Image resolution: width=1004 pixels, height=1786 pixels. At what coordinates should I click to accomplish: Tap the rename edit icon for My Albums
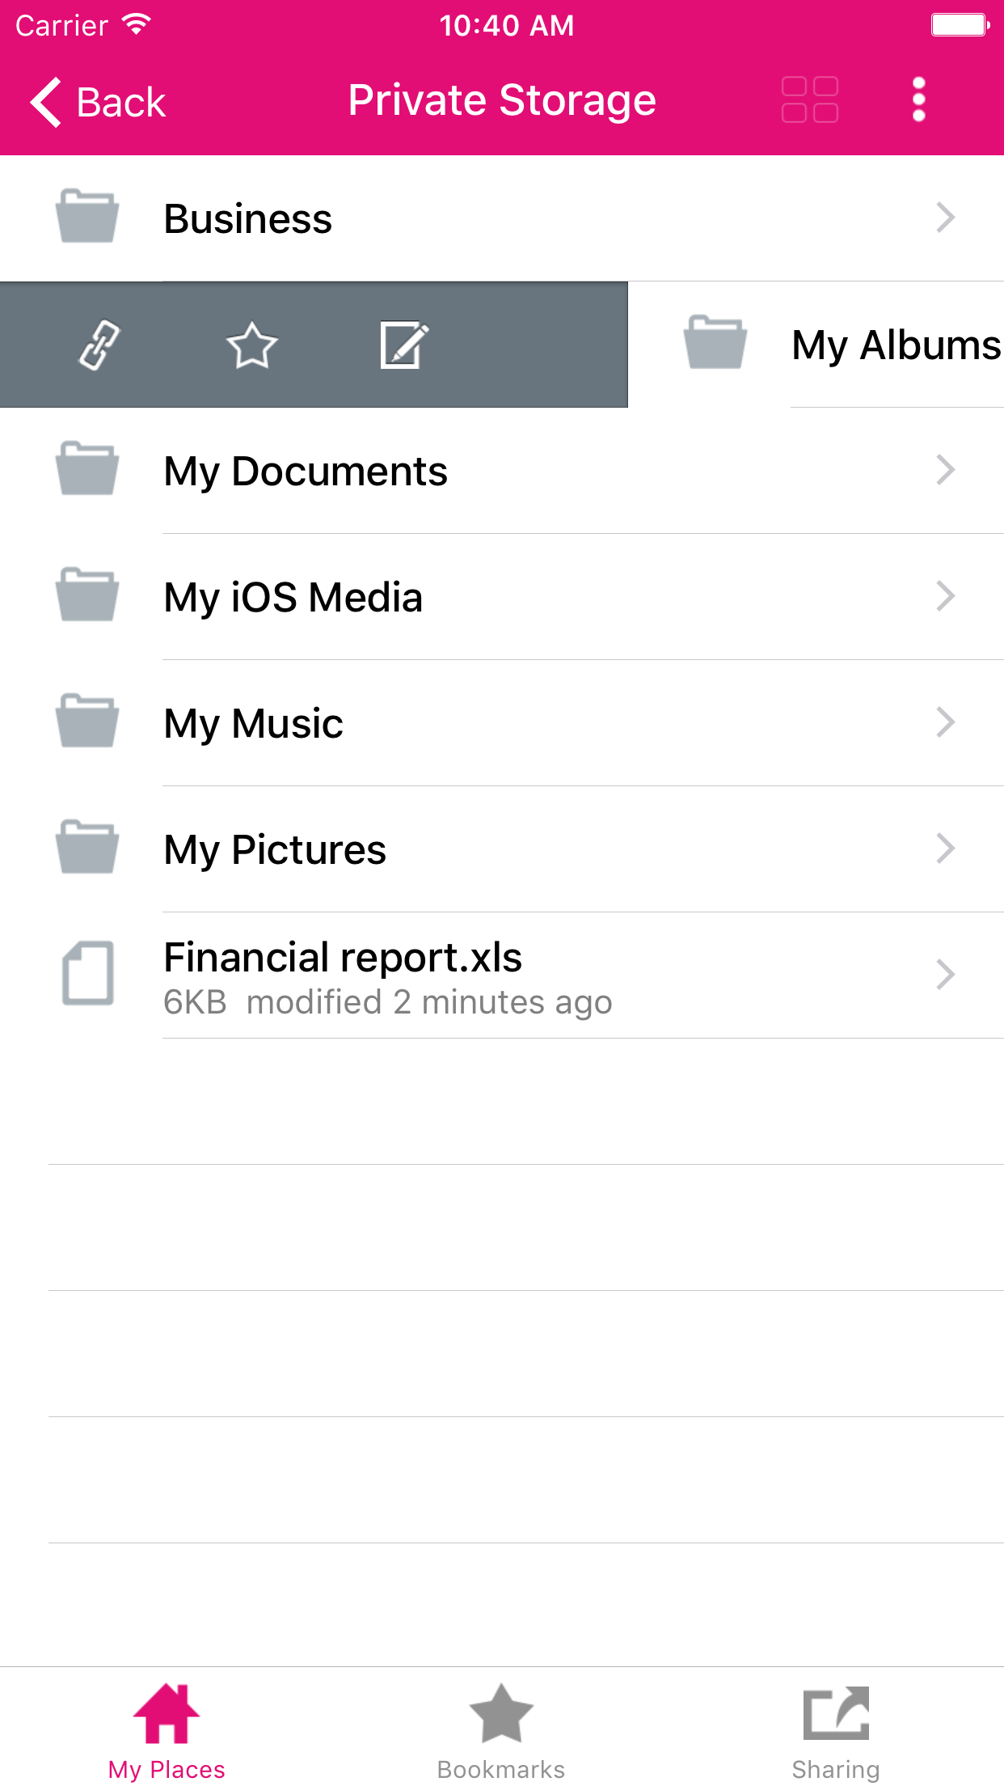[403, 345]
